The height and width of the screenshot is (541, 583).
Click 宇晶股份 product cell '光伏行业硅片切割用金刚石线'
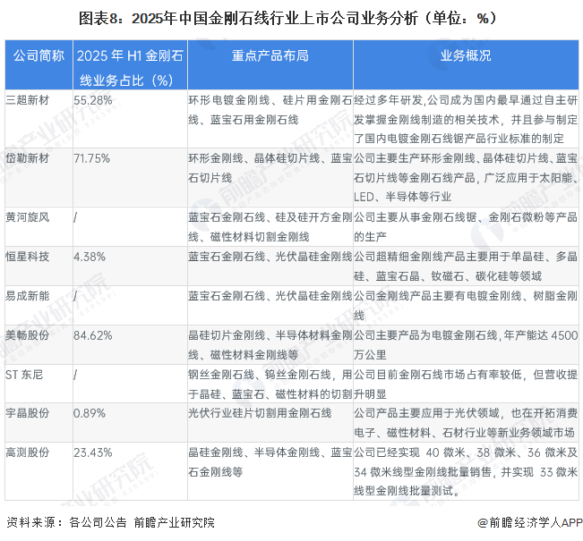point(260,413)
